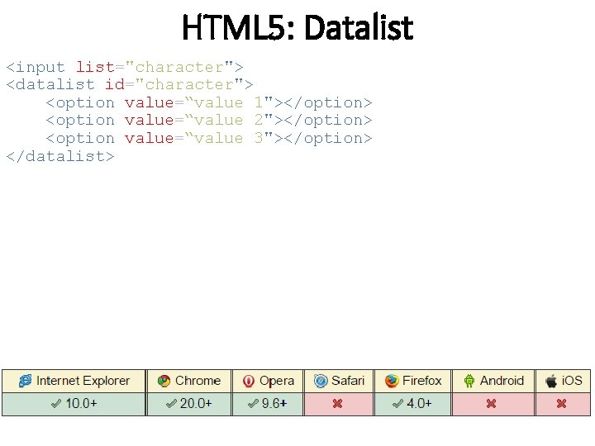The height and width of the screenshot is (446, 595).
Task: Click the green Android robot icon
Action: pos(469,381)
